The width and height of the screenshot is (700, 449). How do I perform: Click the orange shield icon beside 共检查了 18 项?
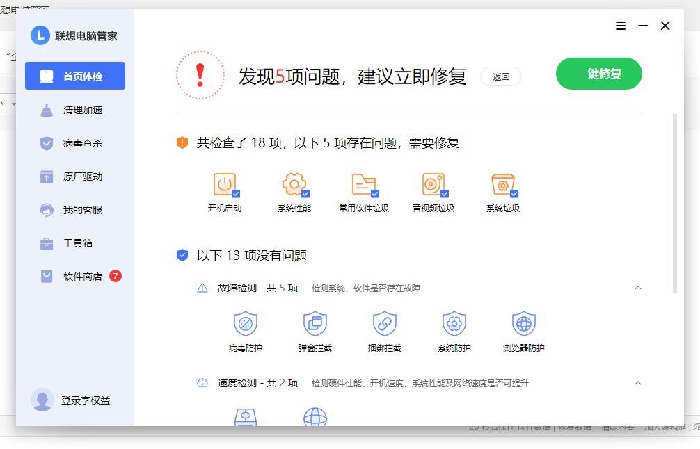click(x=182, y=142)
